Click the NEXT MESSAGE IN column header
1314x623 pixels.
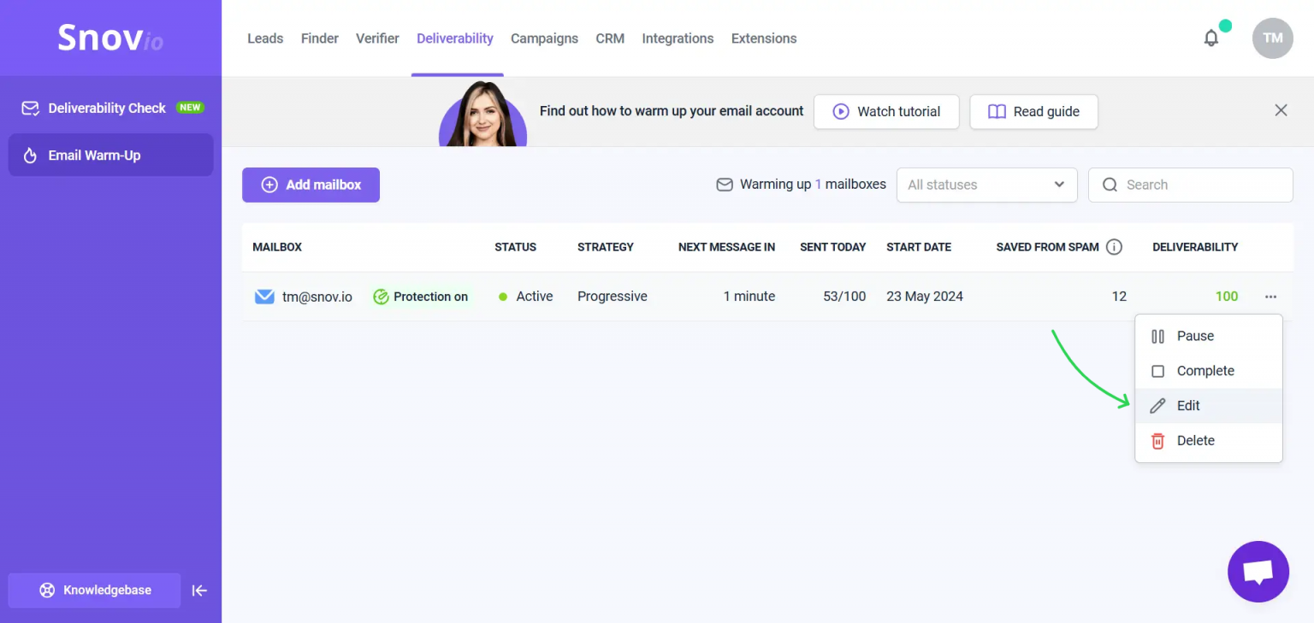coord(726,247)
